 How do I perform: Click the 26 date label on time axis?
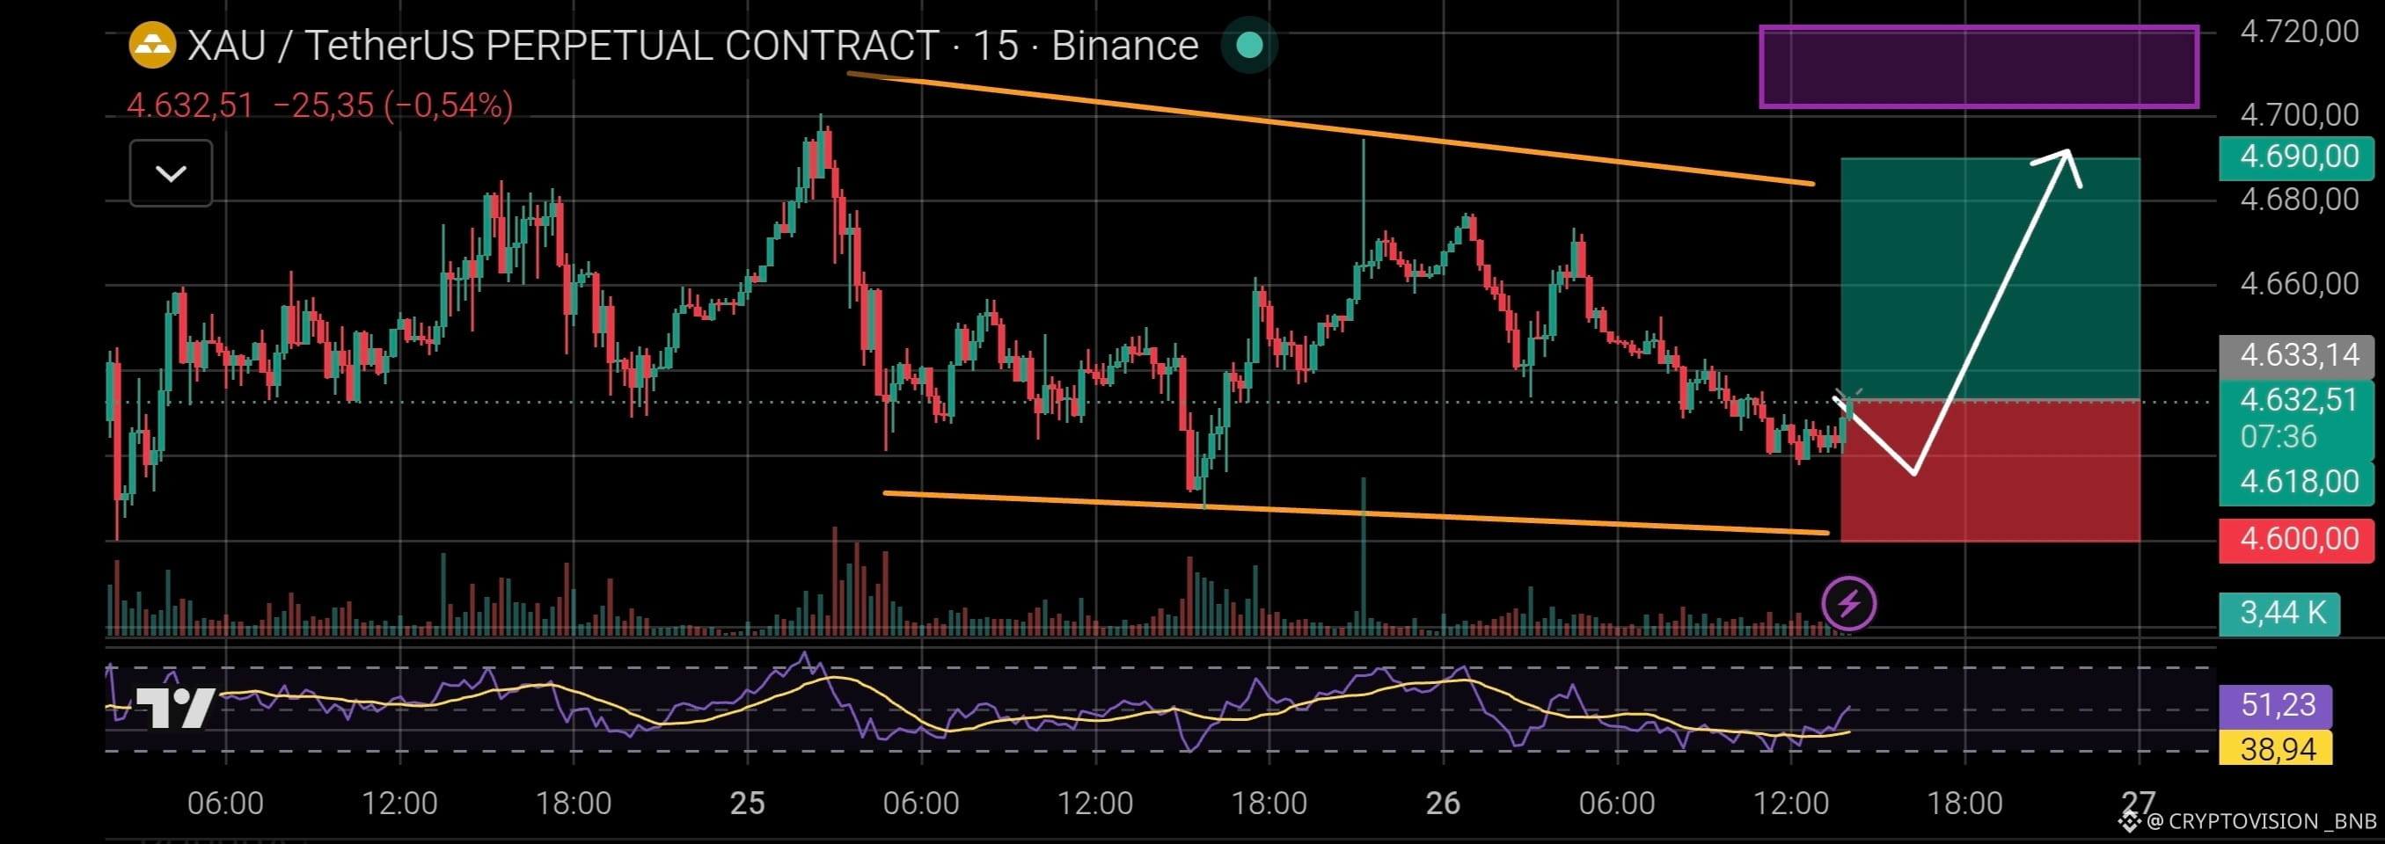tap(1444, 804)
